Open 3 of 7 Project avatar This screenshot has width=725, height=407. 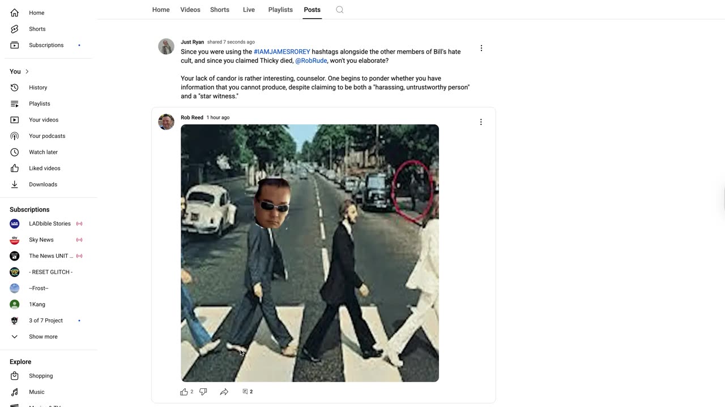[15, 321]
